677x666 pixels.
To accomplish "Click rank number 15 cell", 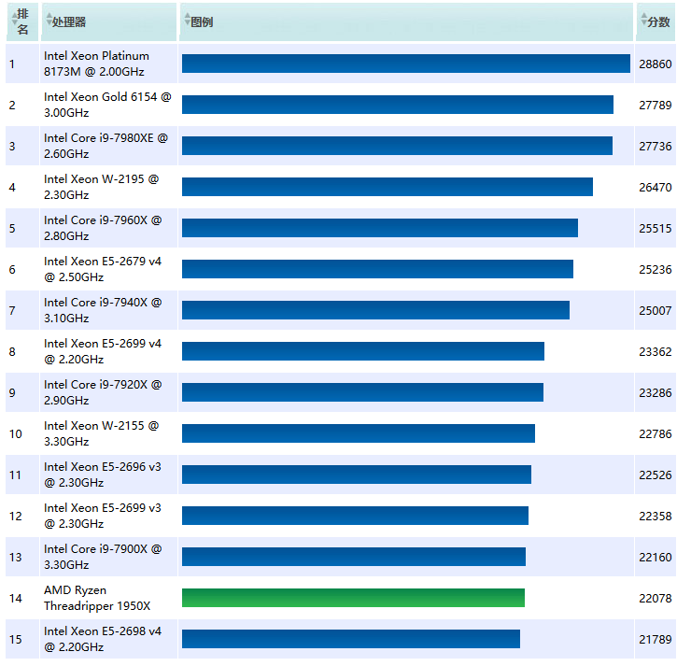I will [22, 639].
